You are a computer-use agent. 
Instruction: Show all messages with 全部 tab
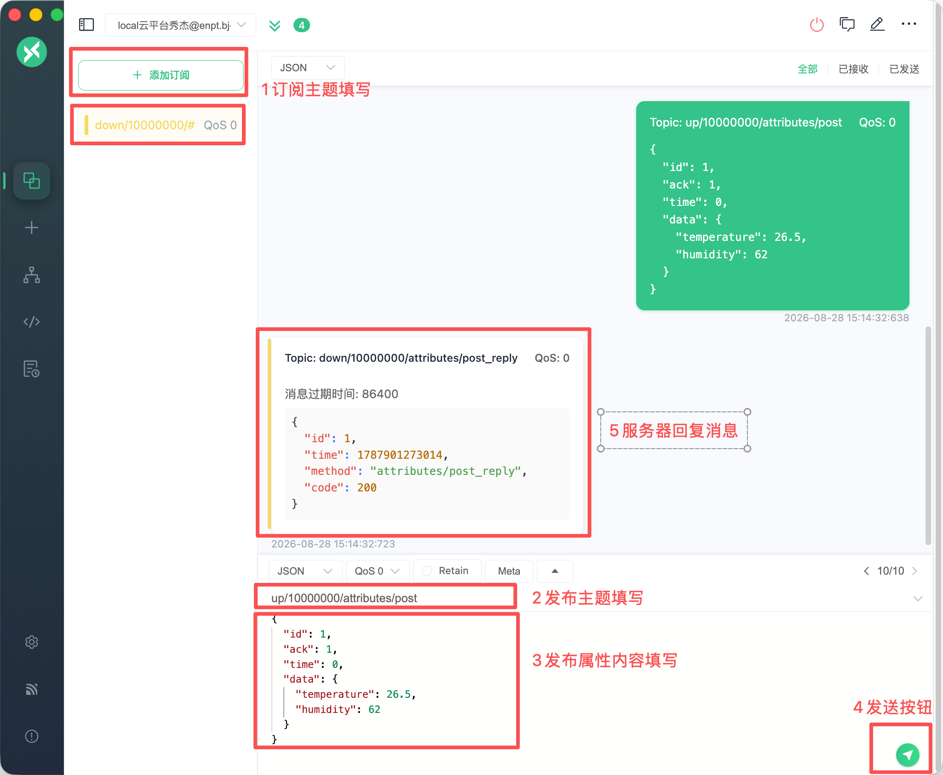[x=807, y=69]
